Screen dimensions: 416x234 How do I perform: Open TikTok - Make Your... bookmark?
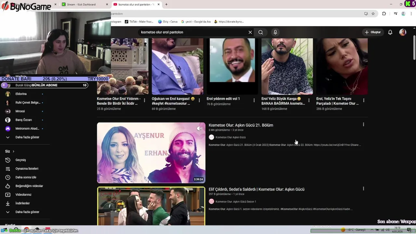pyautogui.click(x=139, y=22)
